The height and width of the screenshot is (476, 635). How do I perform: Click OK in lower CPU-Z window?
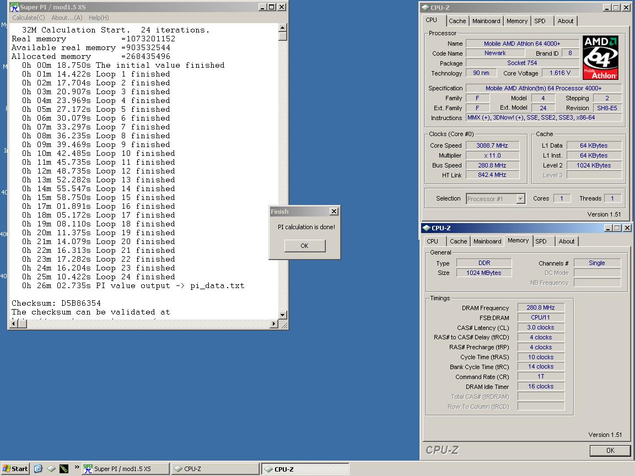click(610, 451)
